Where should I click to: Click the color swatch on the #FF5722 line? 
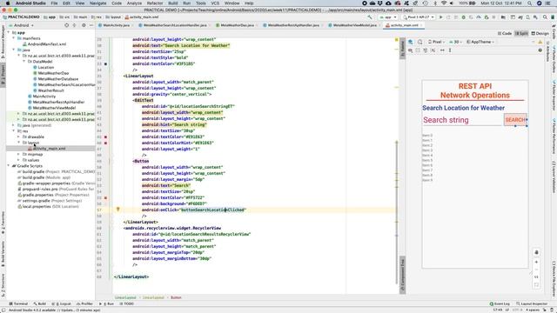105,197
